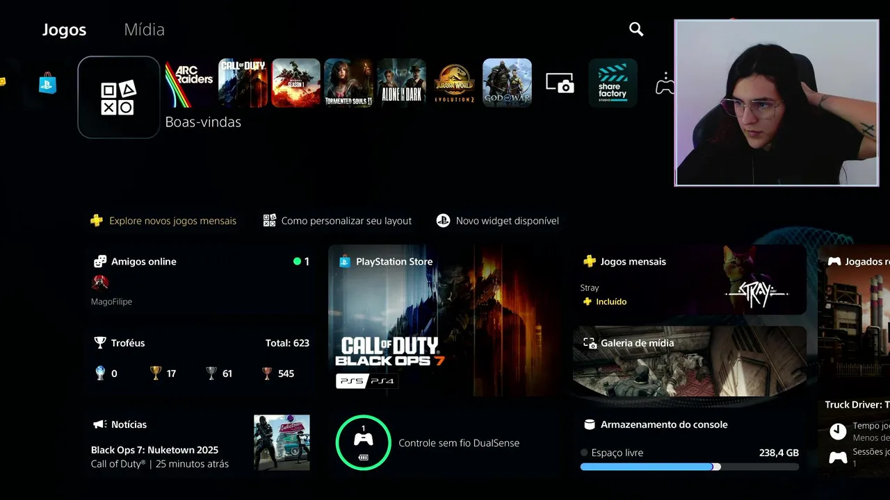The image size is (890, 500).
Task: Select the Boas-vindas PlayStation symbols tile
Action: coord(119,97)
